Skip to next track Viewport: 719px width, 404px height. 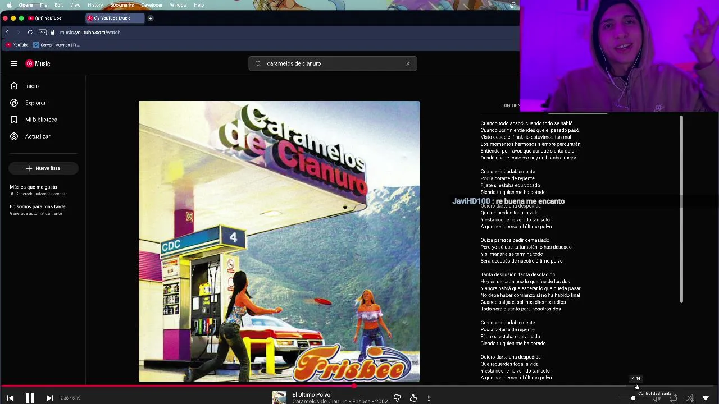coord(49,398)
